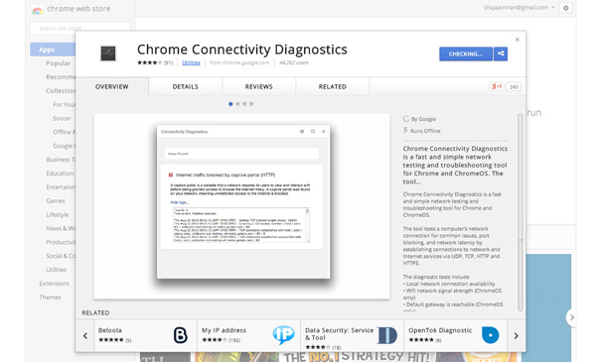The height and width of the screenshot is (362, 596).
Task: Click the store page next arrow chevron
Action: [571, 317]
